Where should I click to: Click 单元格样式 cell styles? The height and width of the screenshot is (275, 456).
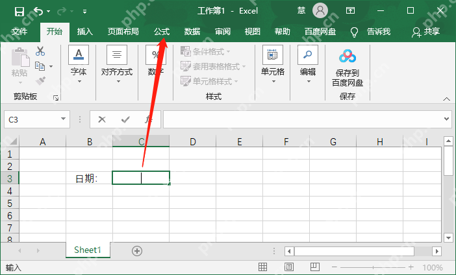pos(209,81)
